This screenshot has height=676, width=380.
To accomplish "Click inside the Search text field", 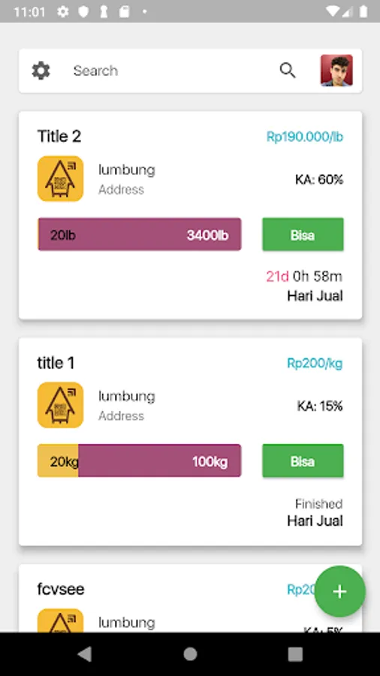I will pos(172,71).
